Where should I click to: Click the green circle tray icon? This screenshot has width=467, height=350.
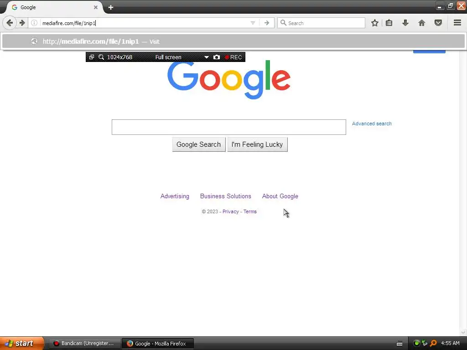[417, 343]
